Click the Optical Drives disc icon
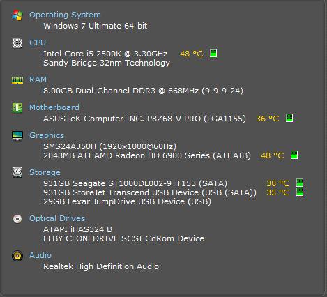 pyautogui.click(x=17, y=219)
